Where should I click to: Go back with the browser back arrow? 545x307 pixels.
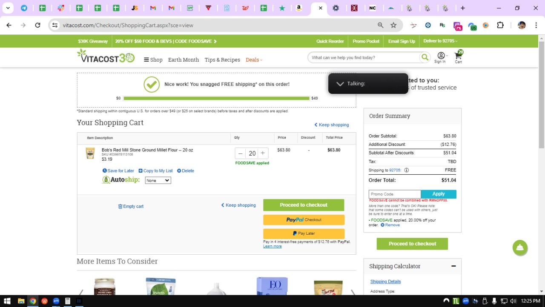point(9,25)
